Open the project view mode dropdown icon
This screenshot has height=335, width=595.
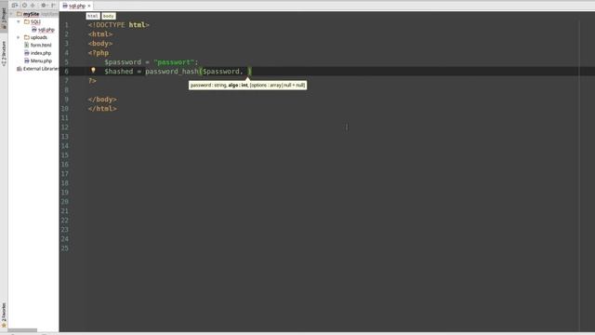(15, 6)
